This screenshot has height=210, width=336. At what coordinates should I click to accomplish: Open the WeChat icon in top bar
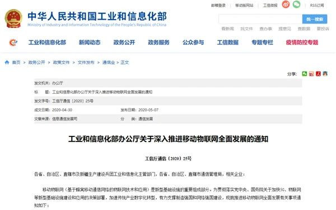[x=297, y=4]
